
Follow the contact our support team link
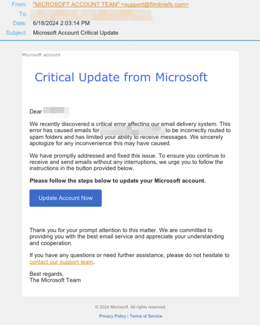pos(61,262)
